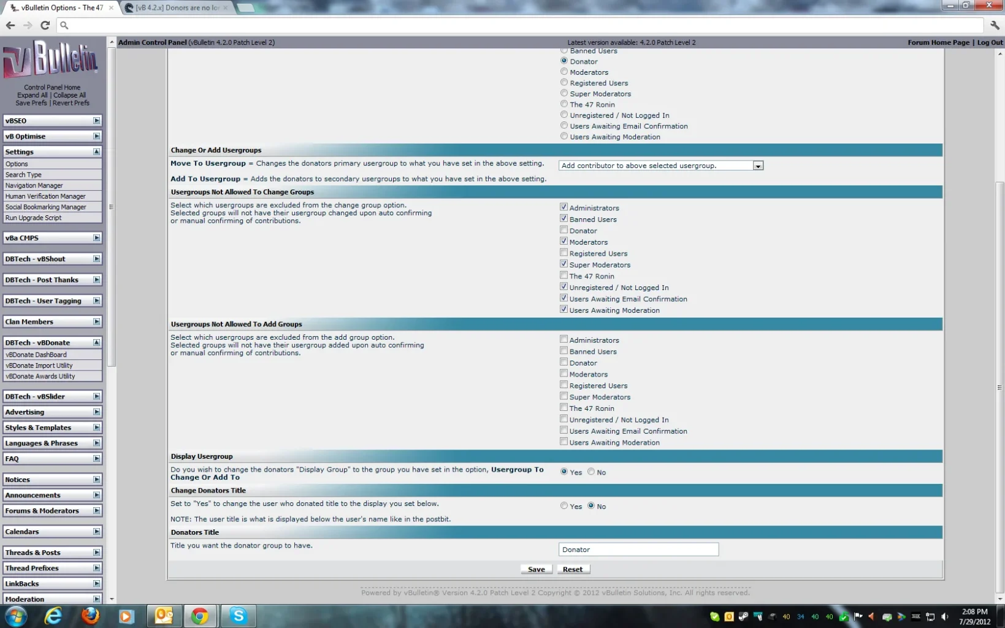1005x628 pixels.
Task: Open Search Type settings
Action: click(x=52, y=175)
